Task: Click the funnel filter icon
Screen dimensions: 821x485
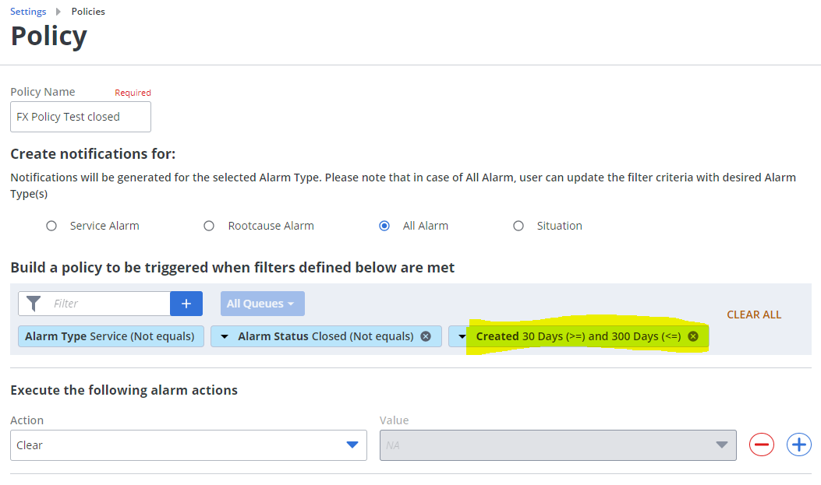Action: [x=33, y=304]
